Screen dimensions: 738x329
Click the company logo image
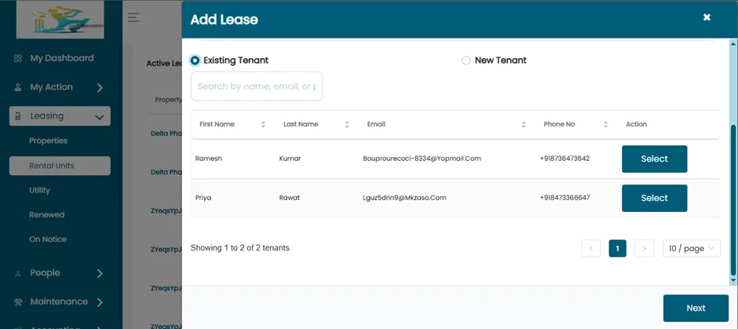tap(60, 20)
